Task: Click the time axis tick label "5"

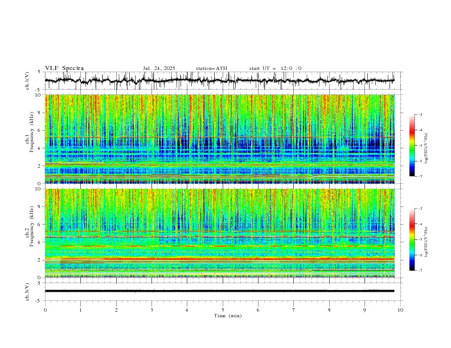Action: pos(223,310)
